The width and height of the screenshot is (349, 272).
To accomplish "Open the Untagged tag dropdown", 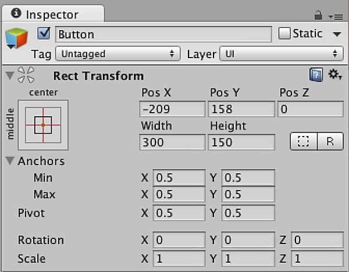I will [x=117, y=53].
